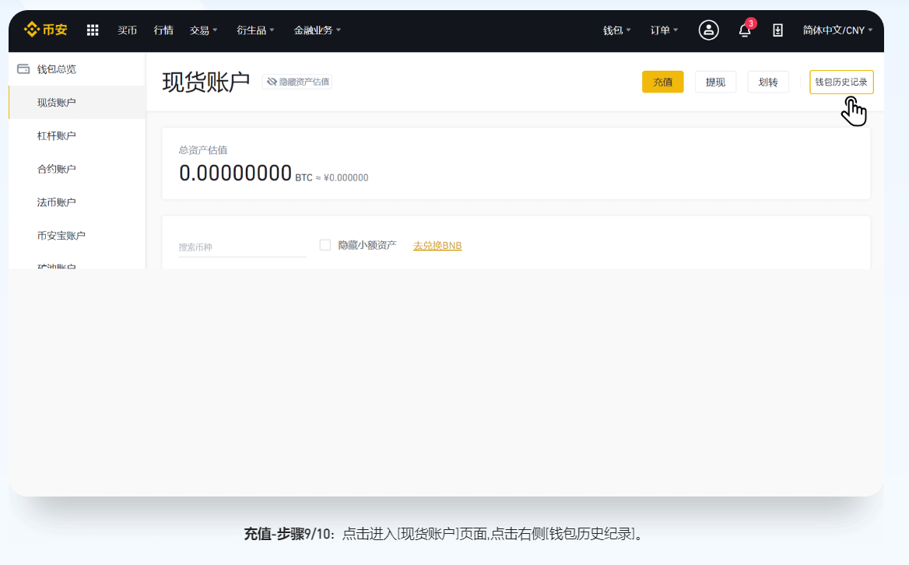The width and height of the screenshot is (909, 565).
Task: Expand the 钱包 dropdown in header
Action: pyautogui.click(x=616, y=30)
